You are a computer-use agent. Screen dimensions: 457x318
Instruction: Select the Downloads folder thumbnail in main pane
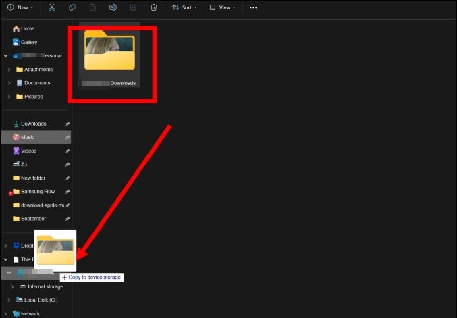click(x=109, y=50)
